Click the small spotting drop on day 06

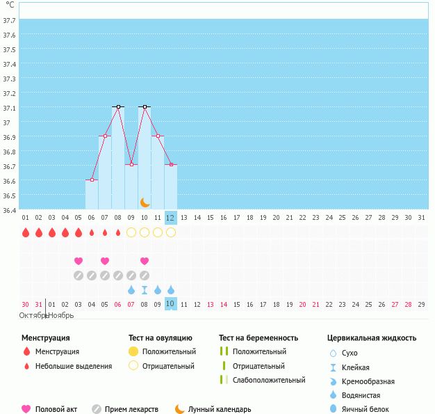(92, 232)
